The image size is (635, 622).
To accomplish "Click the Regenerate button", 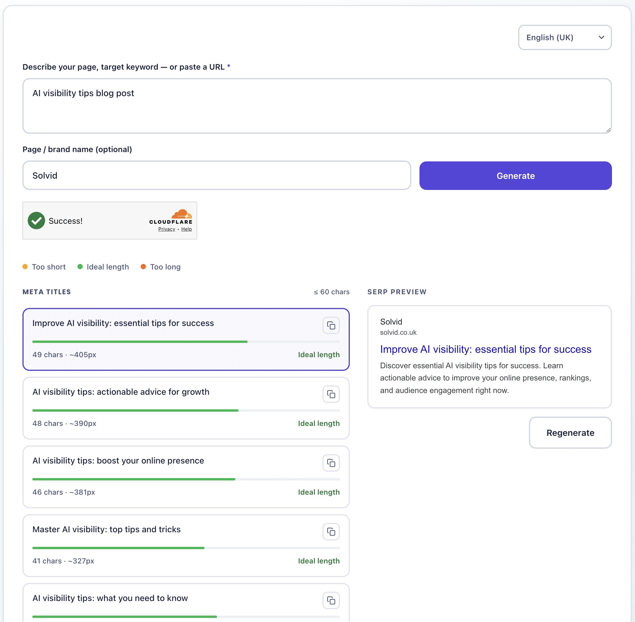I will [570, 433].
